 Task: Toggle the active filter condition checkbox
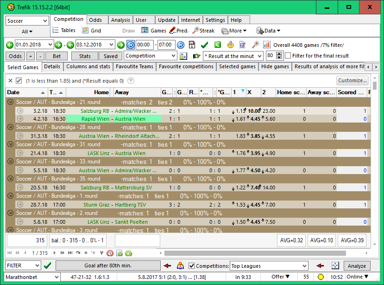[19, 80]
